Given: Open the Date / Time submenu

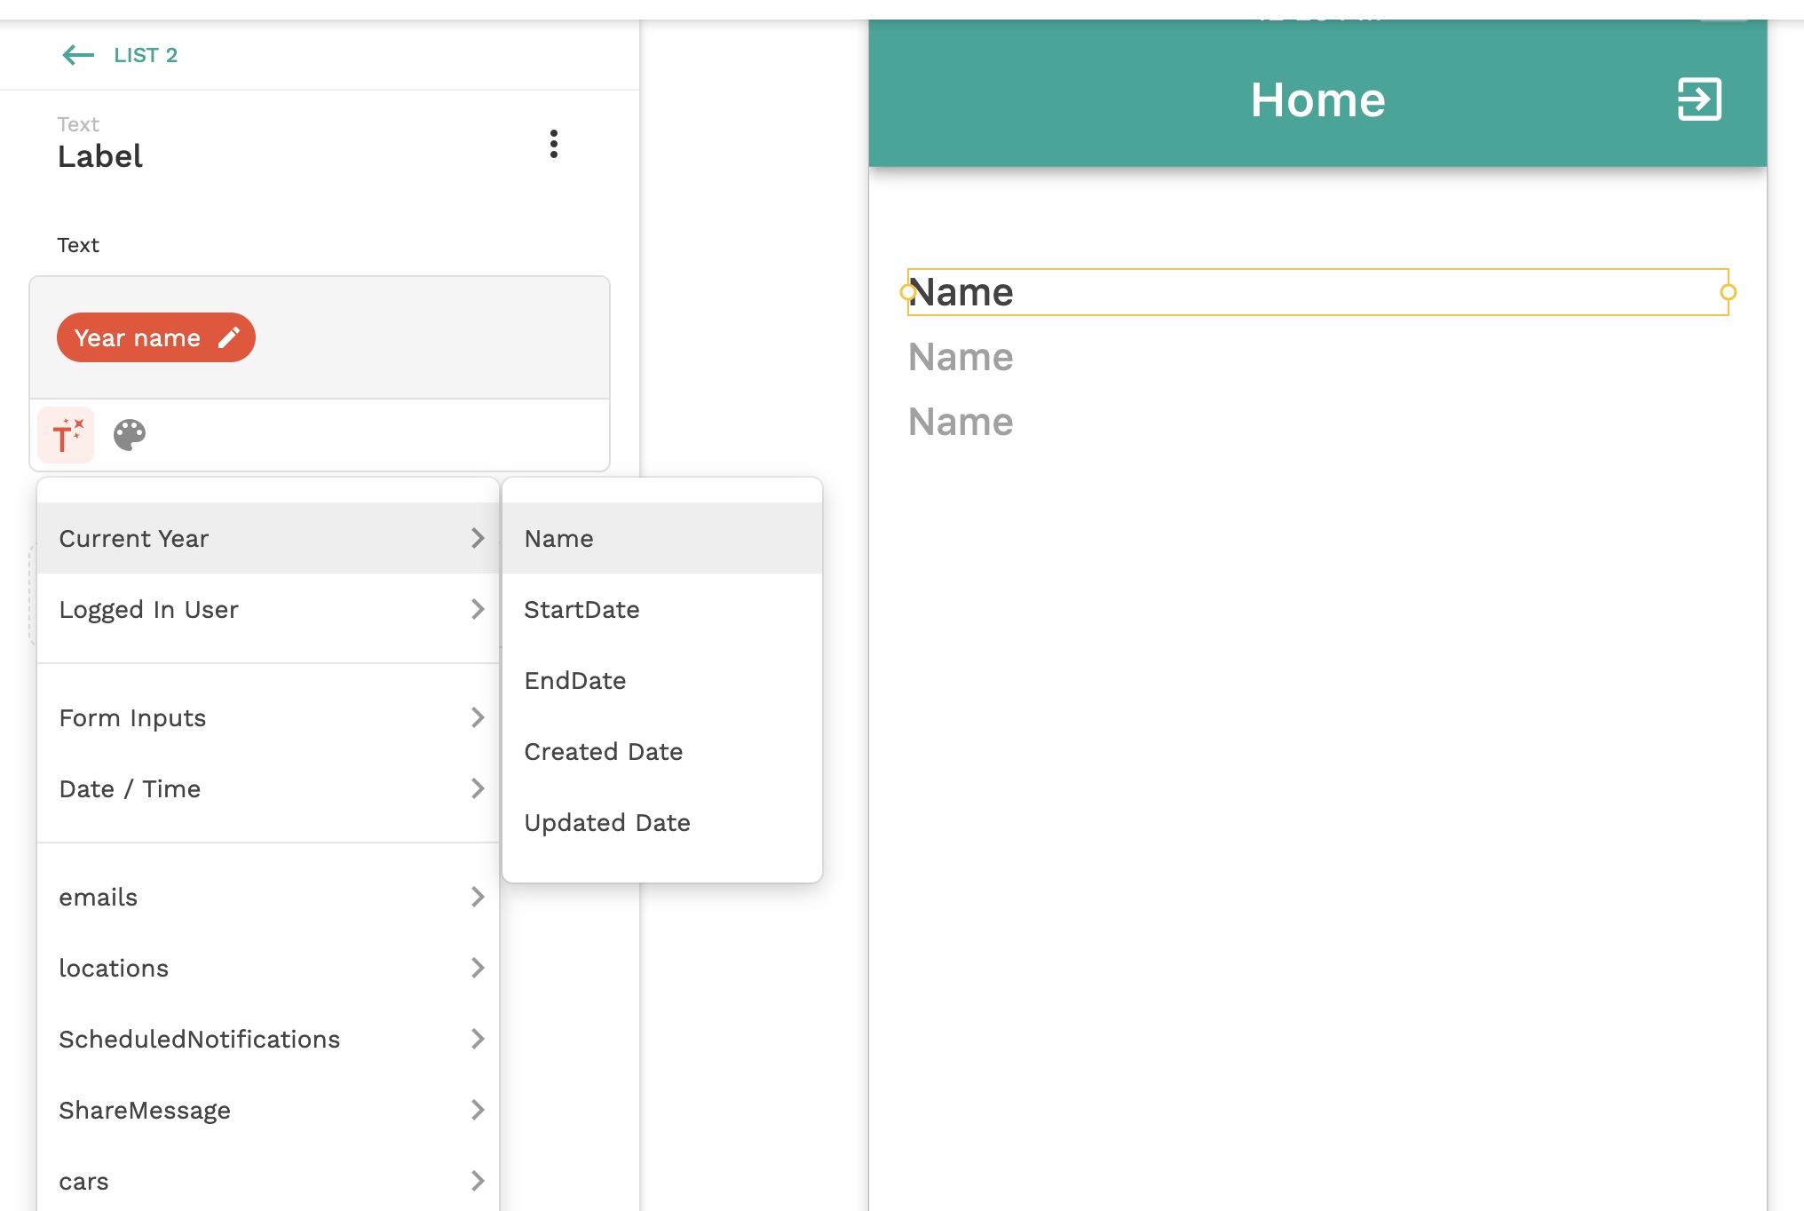Looking at the screenshot, I should (x=266, y=789).
